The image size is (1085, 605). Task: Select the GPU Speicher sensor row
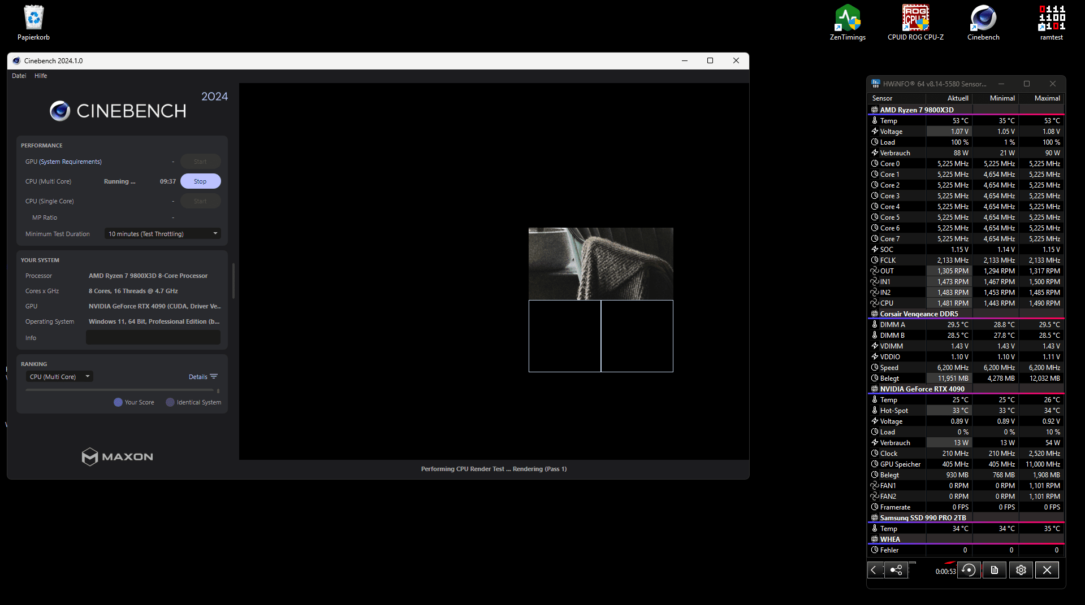tap(966, 464)
